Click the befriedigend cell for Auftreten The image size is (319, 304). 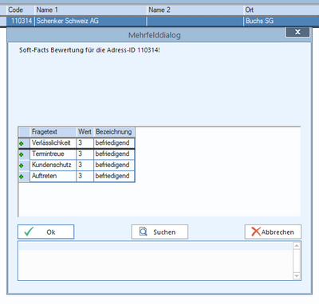pos(114,176)
